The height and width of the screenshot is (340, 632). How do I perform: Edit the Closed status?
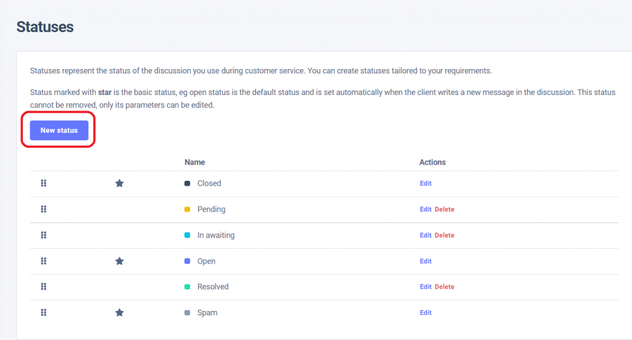pyautogui.click(x=426, y=183)
